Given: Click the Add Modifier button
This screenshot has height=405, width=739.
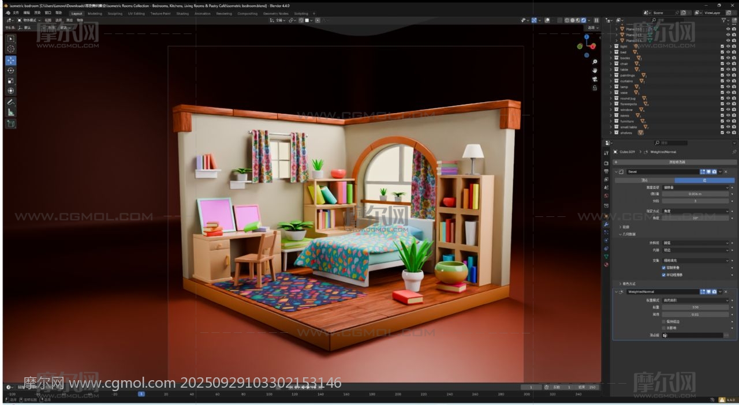Looking at the screenshot, I should click(x=673, y=162).
